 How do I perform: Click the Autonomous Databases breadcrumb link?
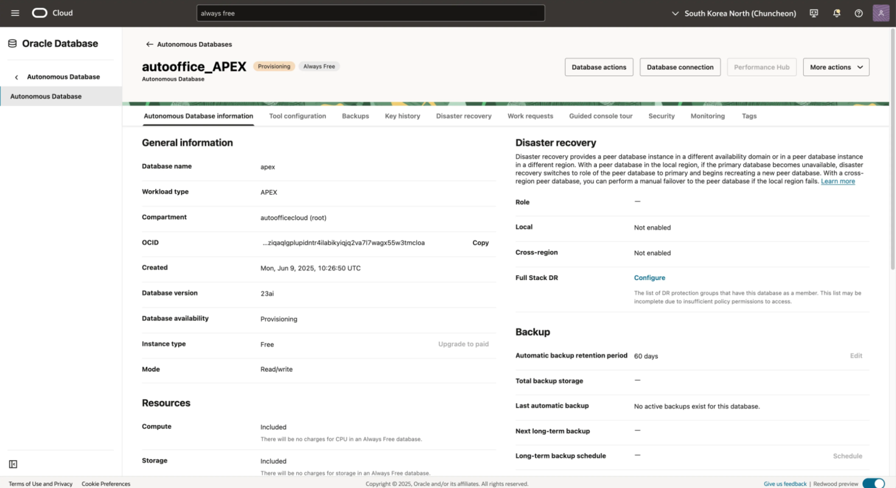(194, 44)
